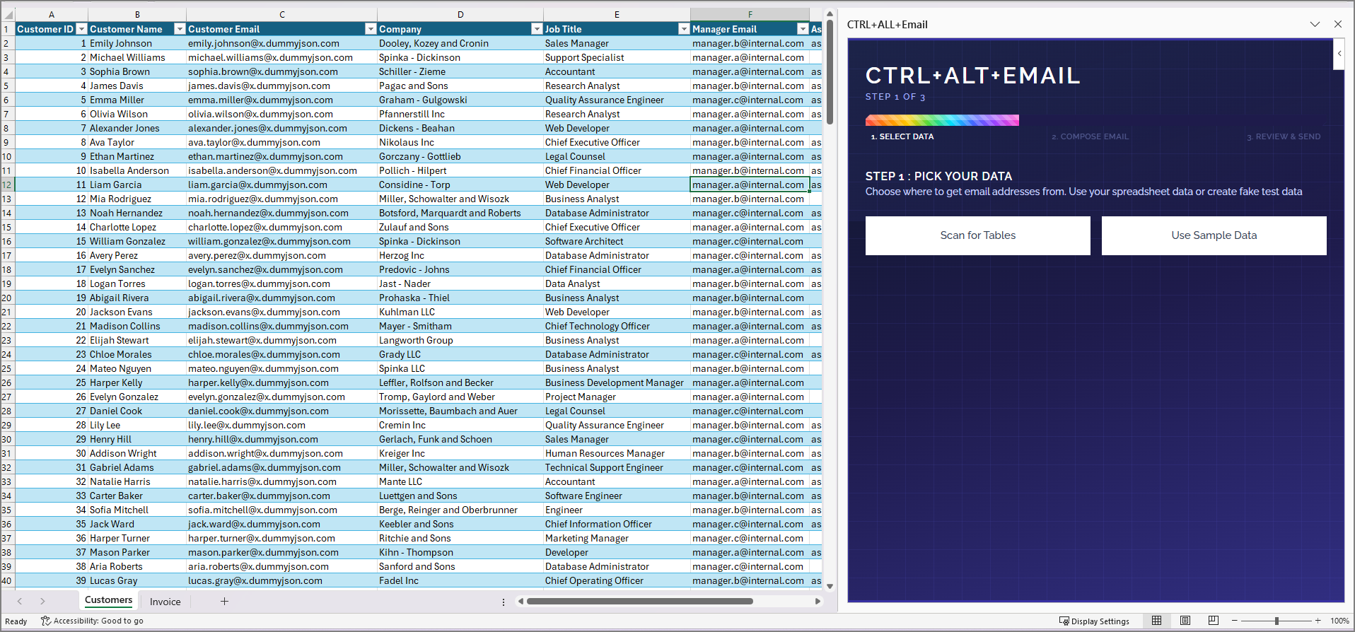
Task: Select row 12 header
Action: tap(7, 185)
